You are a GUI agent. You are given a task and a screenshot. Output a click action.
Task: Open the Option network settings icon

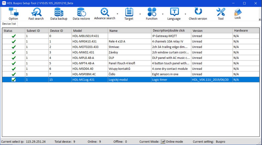tap(13, 12)
